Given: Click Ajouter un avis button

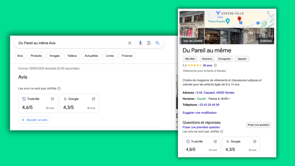Looking at the screenshot, I should point(34,120).
